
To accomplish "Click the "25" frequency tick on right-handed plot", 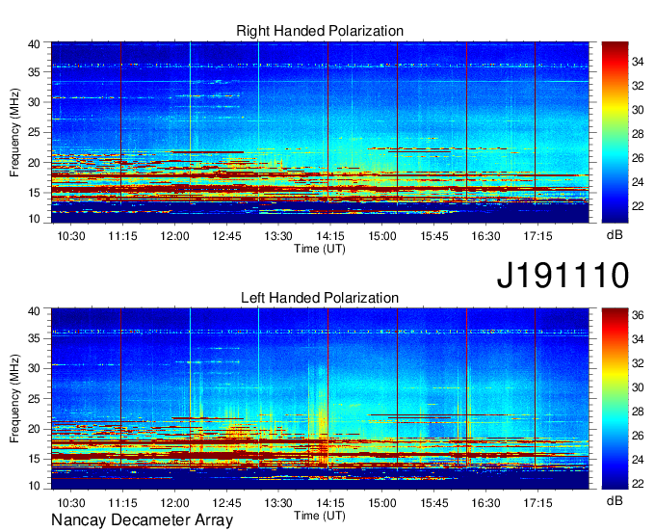I will point(34,132).
